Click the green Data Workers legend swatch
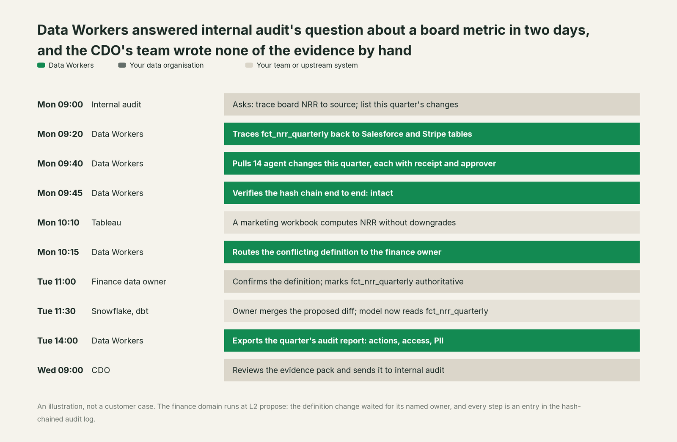677x442 pixels. [41, 65]
